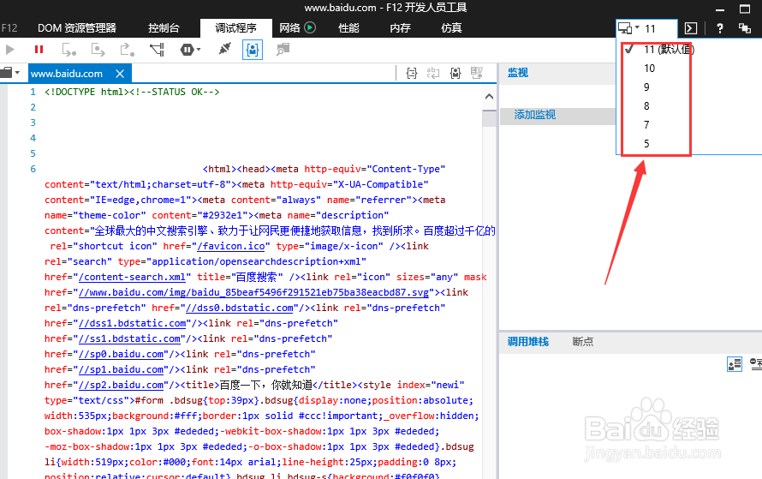Viewport: 762px width, 479px height.
Task: Click the unpin developer tools icon
Action: [745, 28]
